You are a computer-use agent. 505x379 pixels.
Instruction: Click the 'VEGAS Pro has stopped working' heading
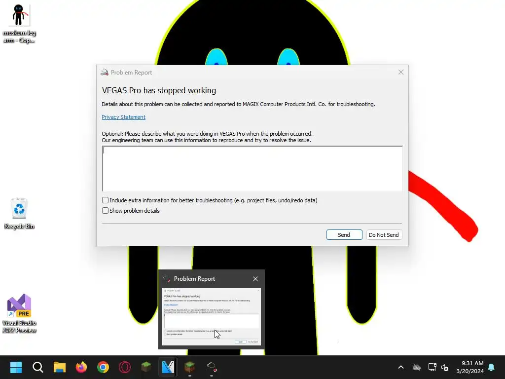[159, 90]
